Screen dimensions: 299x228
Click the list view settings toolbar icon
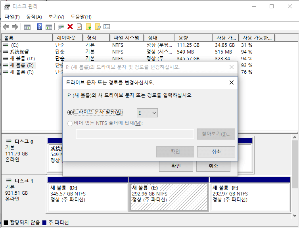pyautogui.click(x=107, y=27)
